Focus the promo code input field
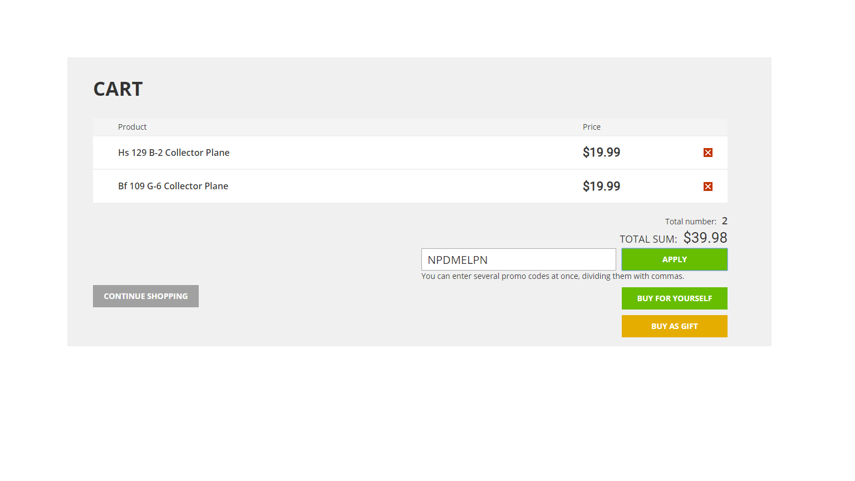This screenshot has height=481, width=855. [x=518, y=259]
